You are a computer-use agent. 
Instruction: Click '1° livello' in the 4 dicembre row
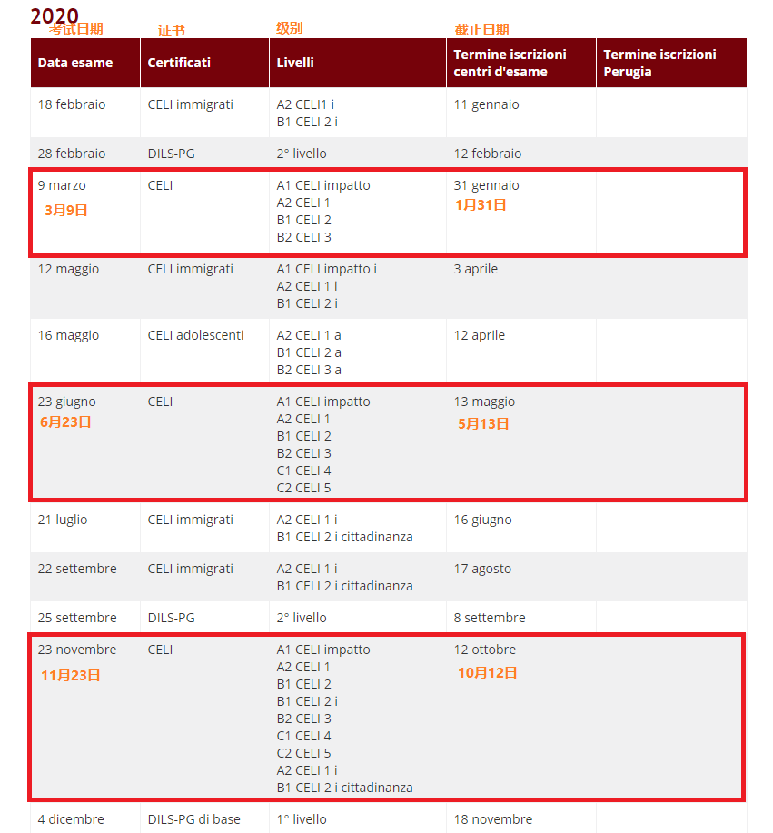click(302, 819)
